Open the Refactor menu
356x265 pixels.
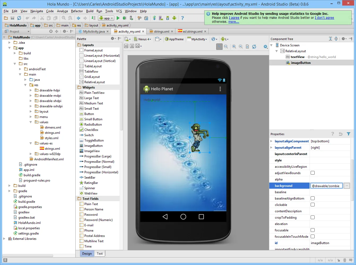point(77,11)
